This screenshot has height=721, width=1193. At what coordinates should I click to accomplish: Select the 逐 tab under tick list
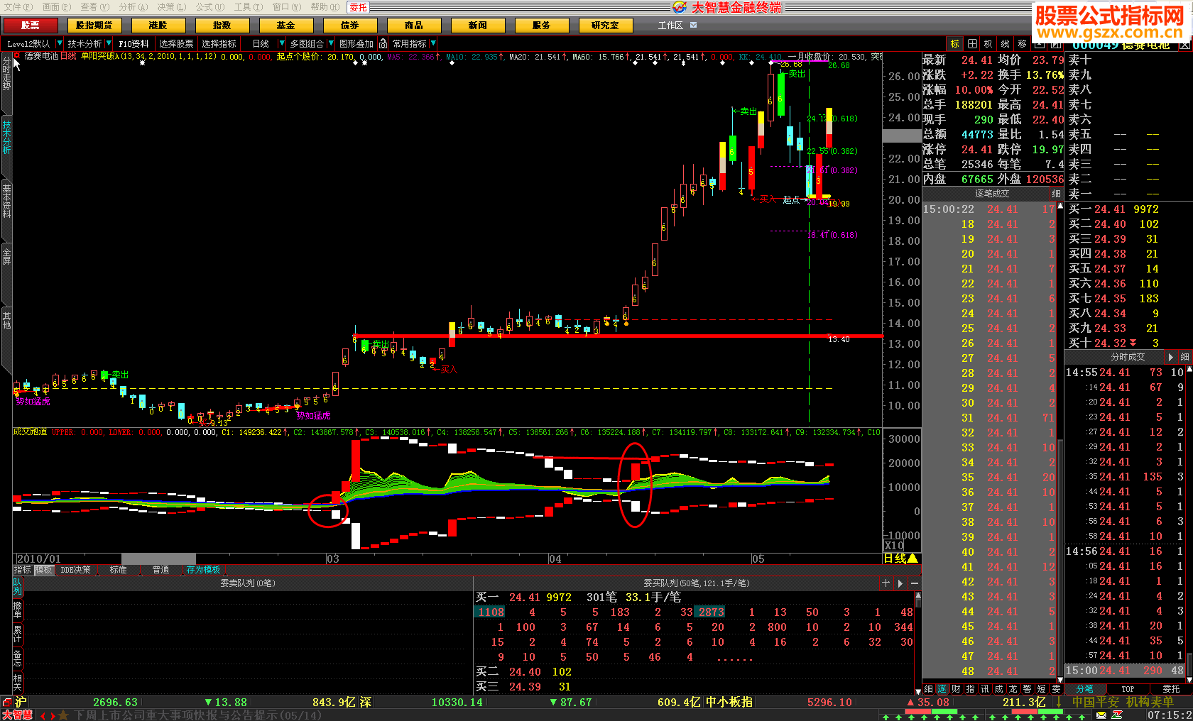click(942, 689)
